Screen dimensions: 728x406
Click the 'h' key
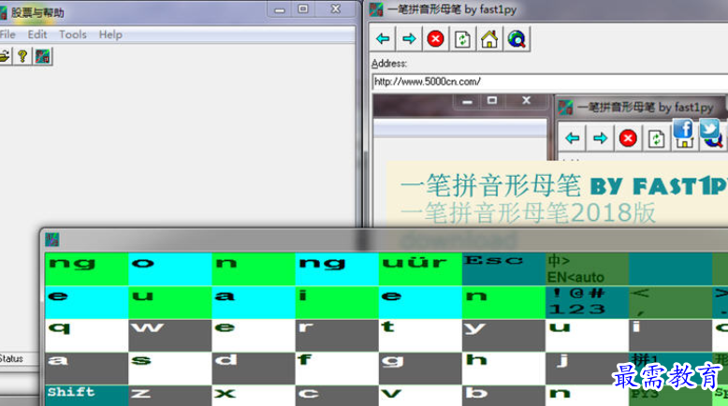click(503, 368)
